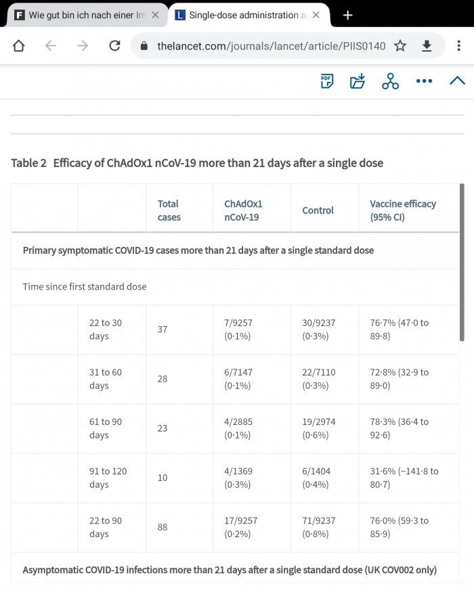Screen dimensions: 474x592
Task: Bookmark this page with the star icon
Action: pyautogui.click(x=400, y=46)
